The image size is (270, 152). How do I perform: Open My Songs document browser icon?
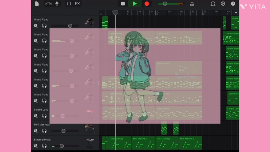[37, 4]
